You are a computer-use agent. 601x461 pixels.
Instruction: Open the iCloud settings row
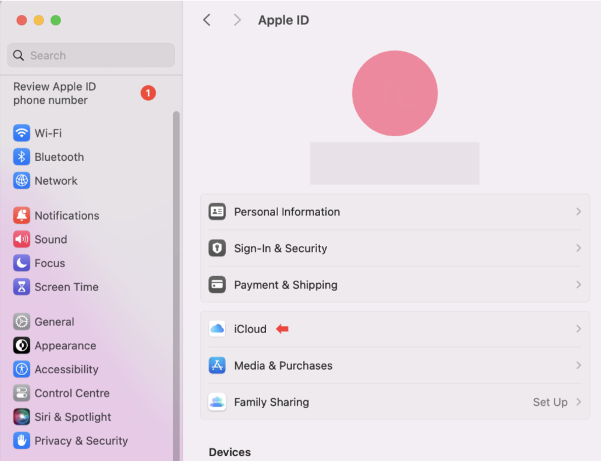[x=395, y=329]
